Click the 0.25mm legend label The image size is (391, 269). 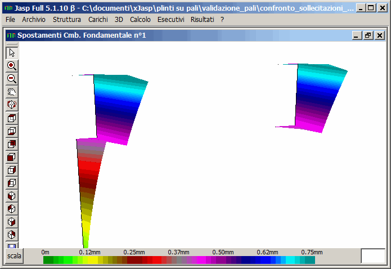[134, 252]
